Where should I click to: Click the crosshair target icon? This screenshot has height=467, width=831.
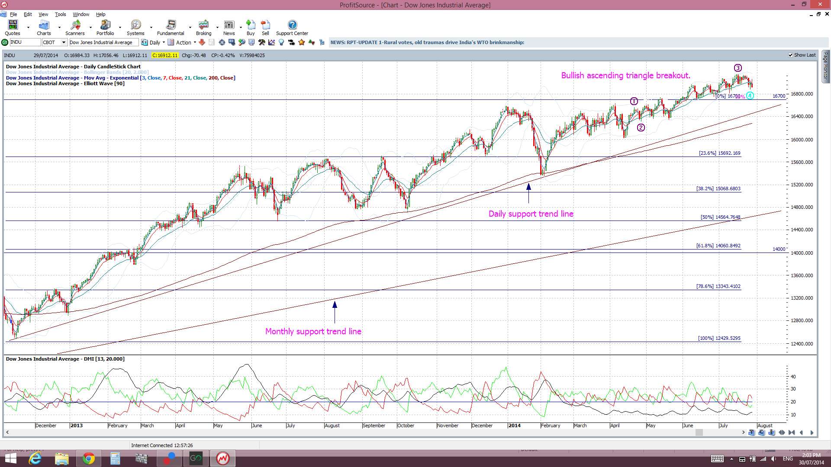pyautogui.click(x=222, y=42)
